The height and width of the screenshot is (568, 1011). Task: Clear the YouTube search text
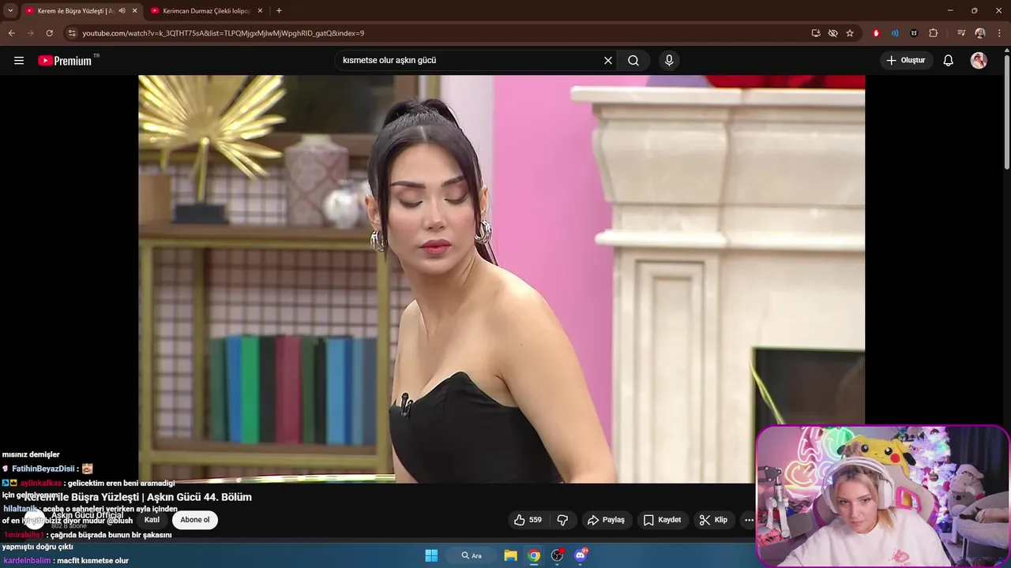click(x=608, y=61)
